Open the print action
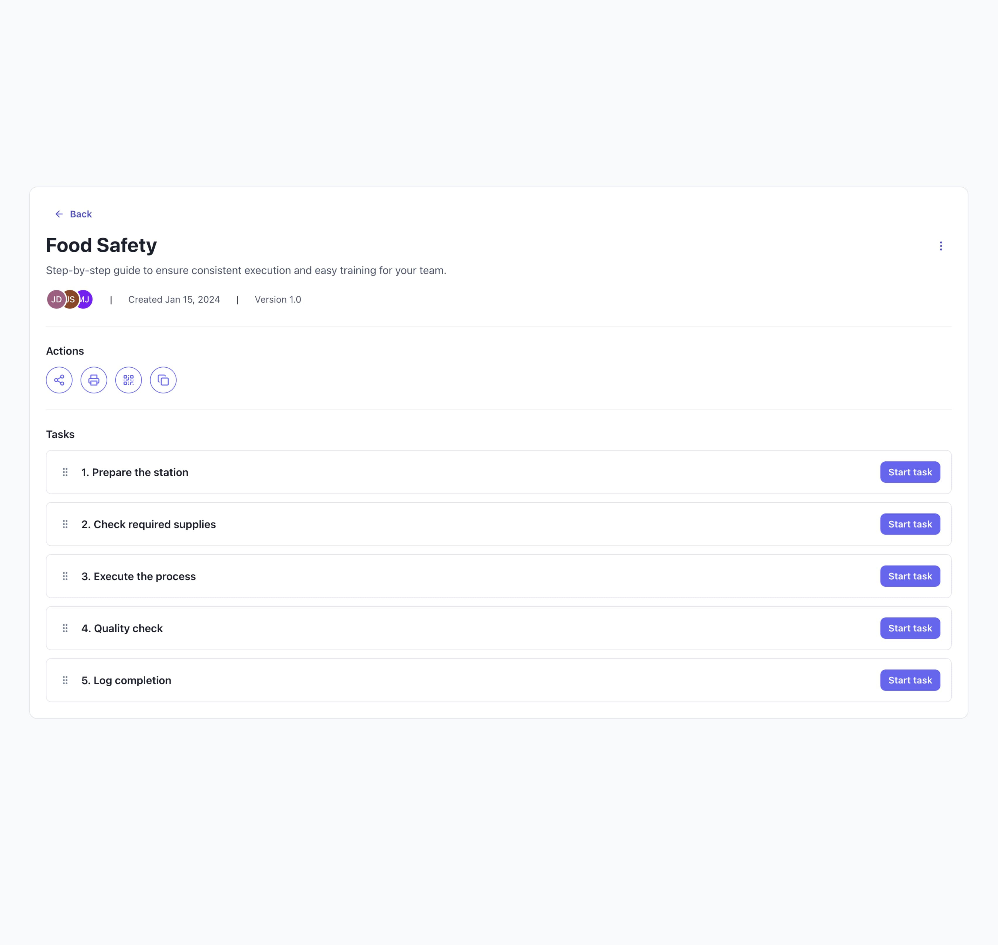The image size is (998, 945). [94, 380]
